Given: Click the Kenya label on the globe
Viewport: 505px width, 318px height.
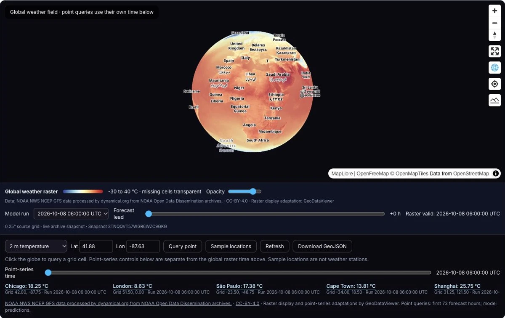Looking at the screenshot, I should pyautogui.click(x=276, y=108).
